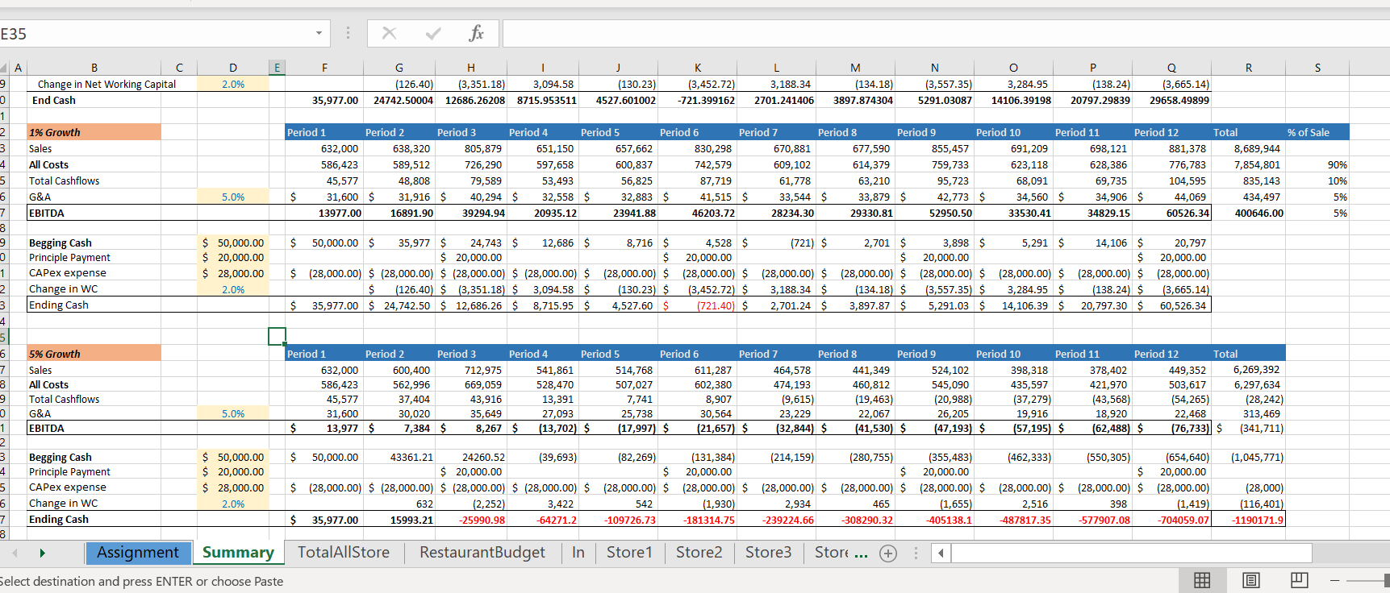Click the sheet tab scroll left arrow
Viewport: 1390px width, 593px height.
(15, 553)
